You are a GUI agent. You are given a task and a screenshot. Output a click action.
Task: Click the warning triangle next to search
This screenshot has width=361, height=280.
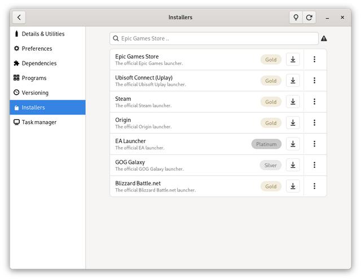(x=324, y=38)
